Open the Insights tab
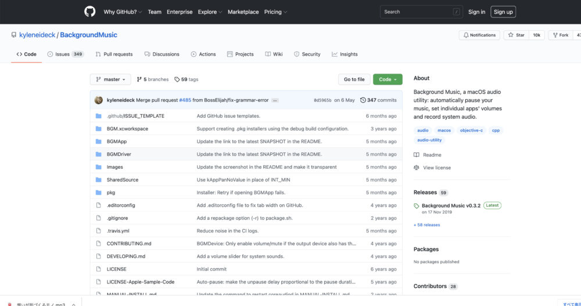 [x=345, y=54]
